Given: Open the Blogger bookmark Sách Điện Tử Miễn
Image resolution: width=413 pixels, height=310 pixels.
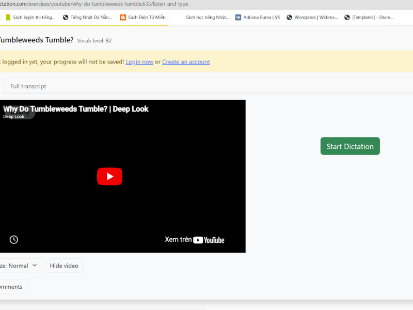Looking at the screenshot, I should point(144,17).
